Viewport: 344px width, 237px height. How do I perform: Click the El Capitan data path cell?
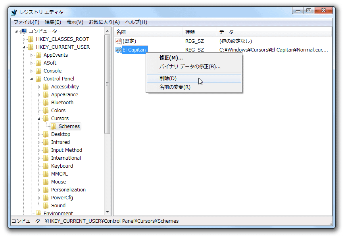point(274,50)
